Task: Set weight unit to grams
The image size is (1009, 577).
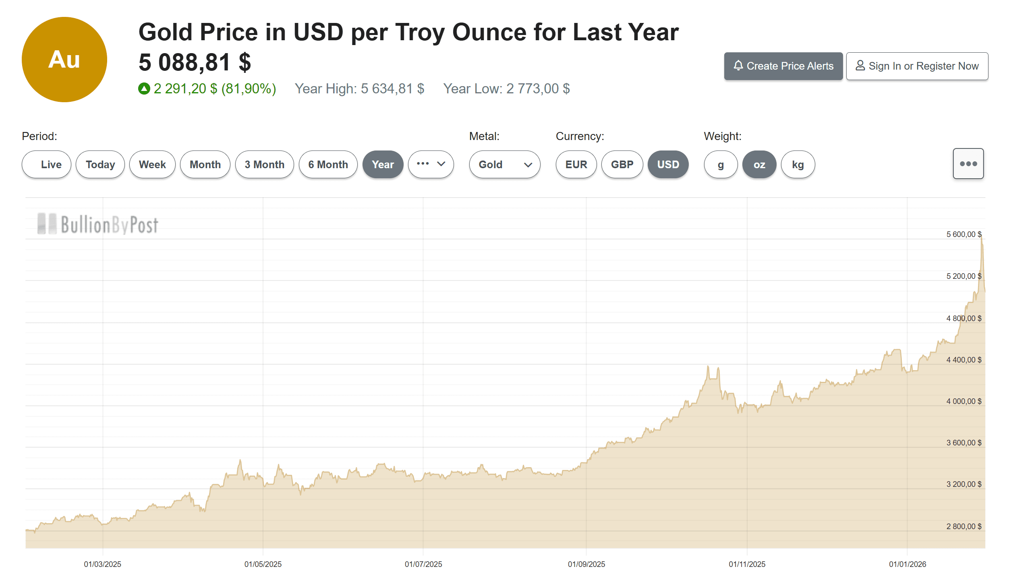Action: (x=721, y=165)
